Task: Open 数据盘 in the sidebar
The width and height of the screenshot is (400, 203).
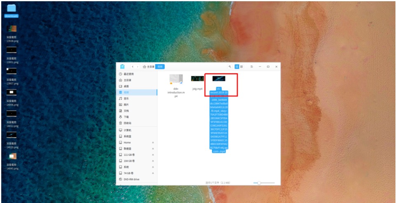Action: [x=137, y=148]
